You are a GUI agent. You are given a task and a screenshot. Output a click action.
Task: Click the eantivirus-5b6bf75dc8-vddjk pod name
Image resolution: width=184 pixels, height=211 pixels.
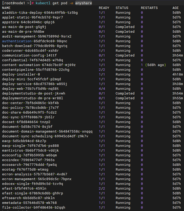(x=31, y=151)
